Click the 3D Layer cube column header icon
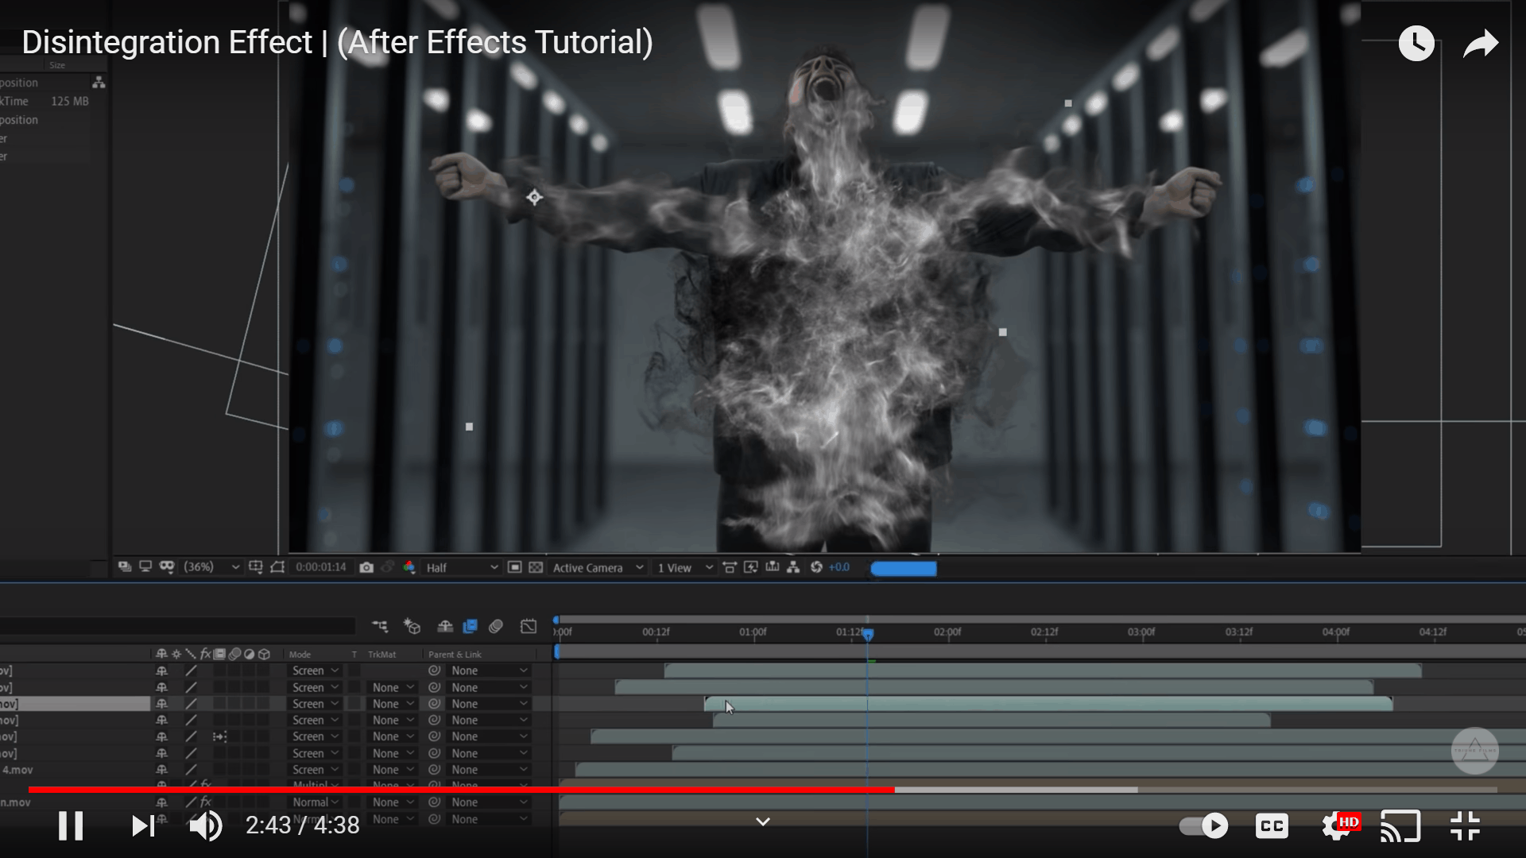1526x858 pixels. pyautogui.click(x=265, y=654)
